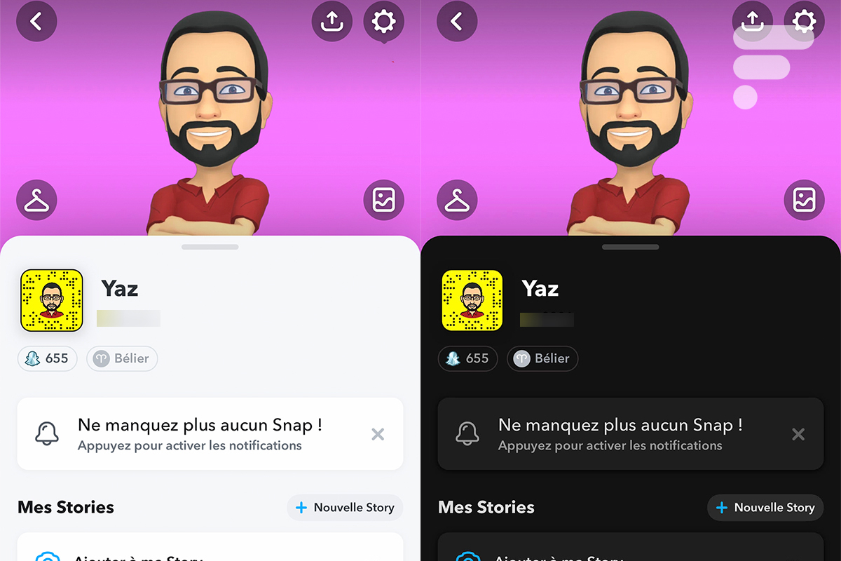Image resolution: width=841 pixels, height=561 pixels.
Task: Tap the Bélier zodiac pill in dark mode
Action: tap(542, 358)
